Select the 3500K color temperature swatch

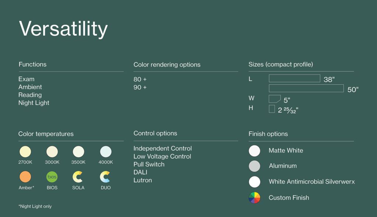78,152
